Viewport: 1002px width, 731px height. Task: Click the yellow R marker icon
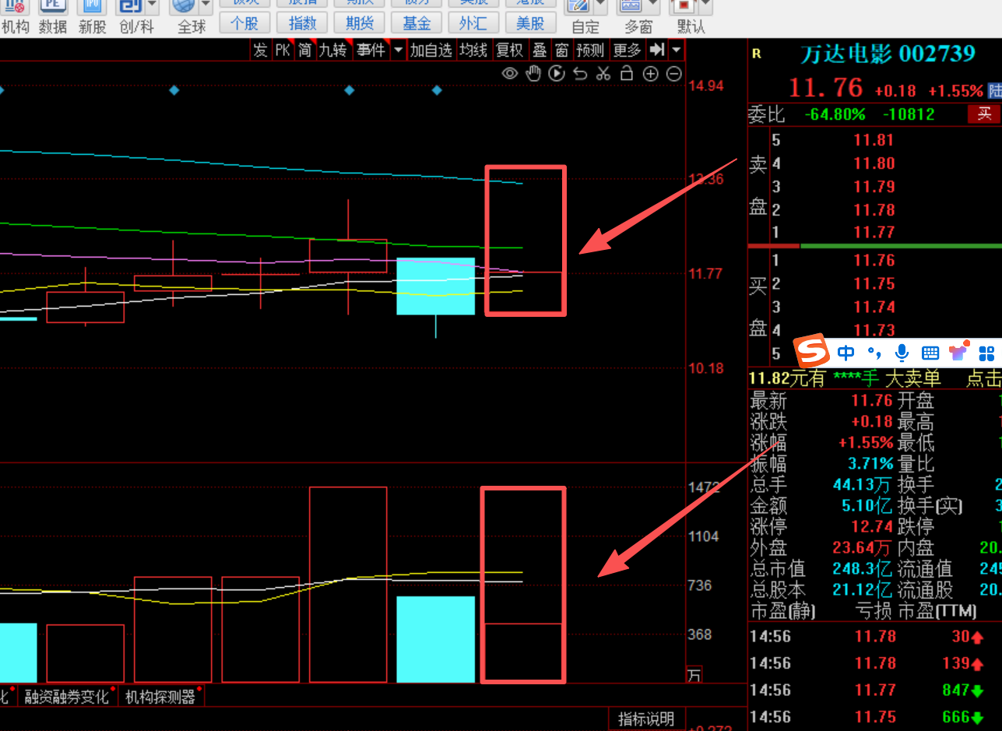[x=756, y=54]
